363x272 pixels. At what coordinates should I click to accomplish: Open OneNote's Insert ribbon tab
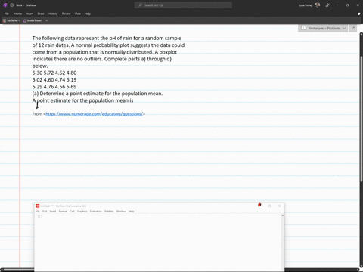29,14
